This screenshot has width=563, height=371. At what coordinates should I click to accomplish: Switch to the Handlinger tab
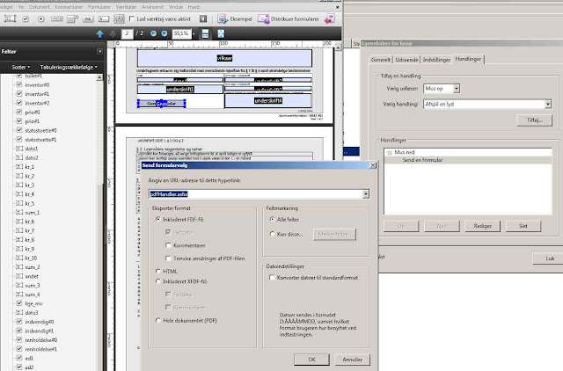click(468, 59)
